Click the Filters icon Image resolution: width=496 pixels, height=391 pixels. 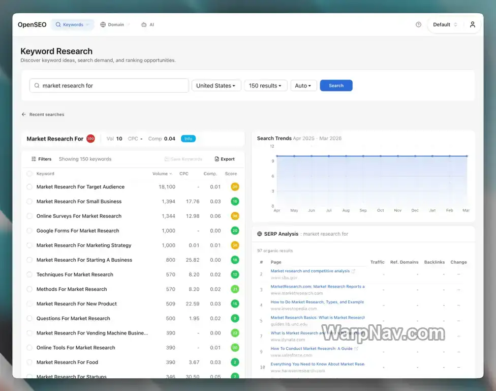pos(34,159)
